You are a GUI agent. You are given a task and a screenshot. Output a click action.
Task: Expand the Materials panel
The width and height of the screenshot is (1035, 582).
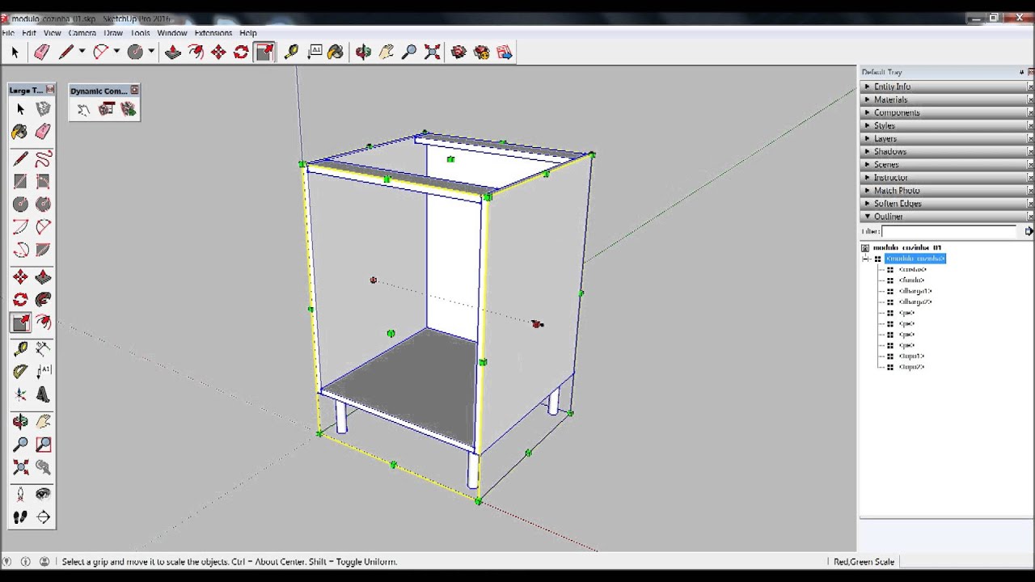click(944, 99)
